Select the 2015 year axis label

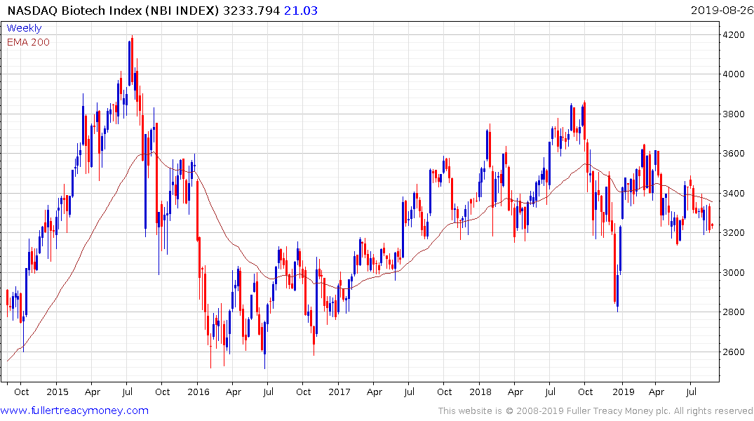58,392
